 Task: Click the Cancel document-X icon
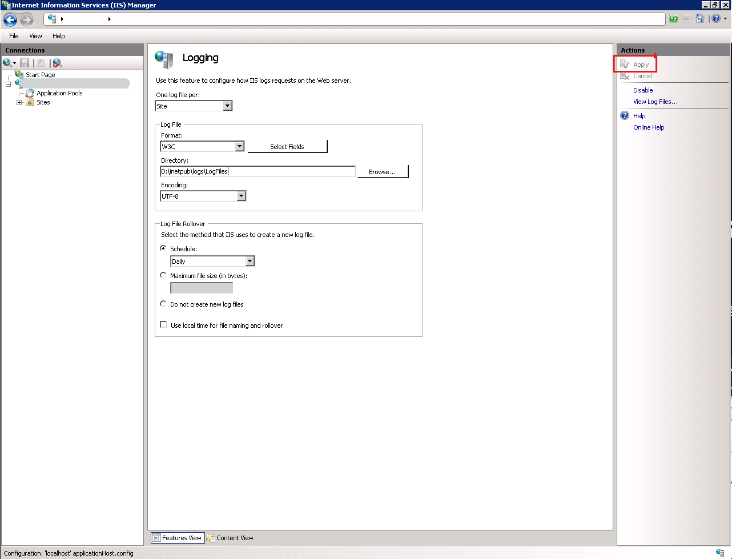(x=625, y=76)
